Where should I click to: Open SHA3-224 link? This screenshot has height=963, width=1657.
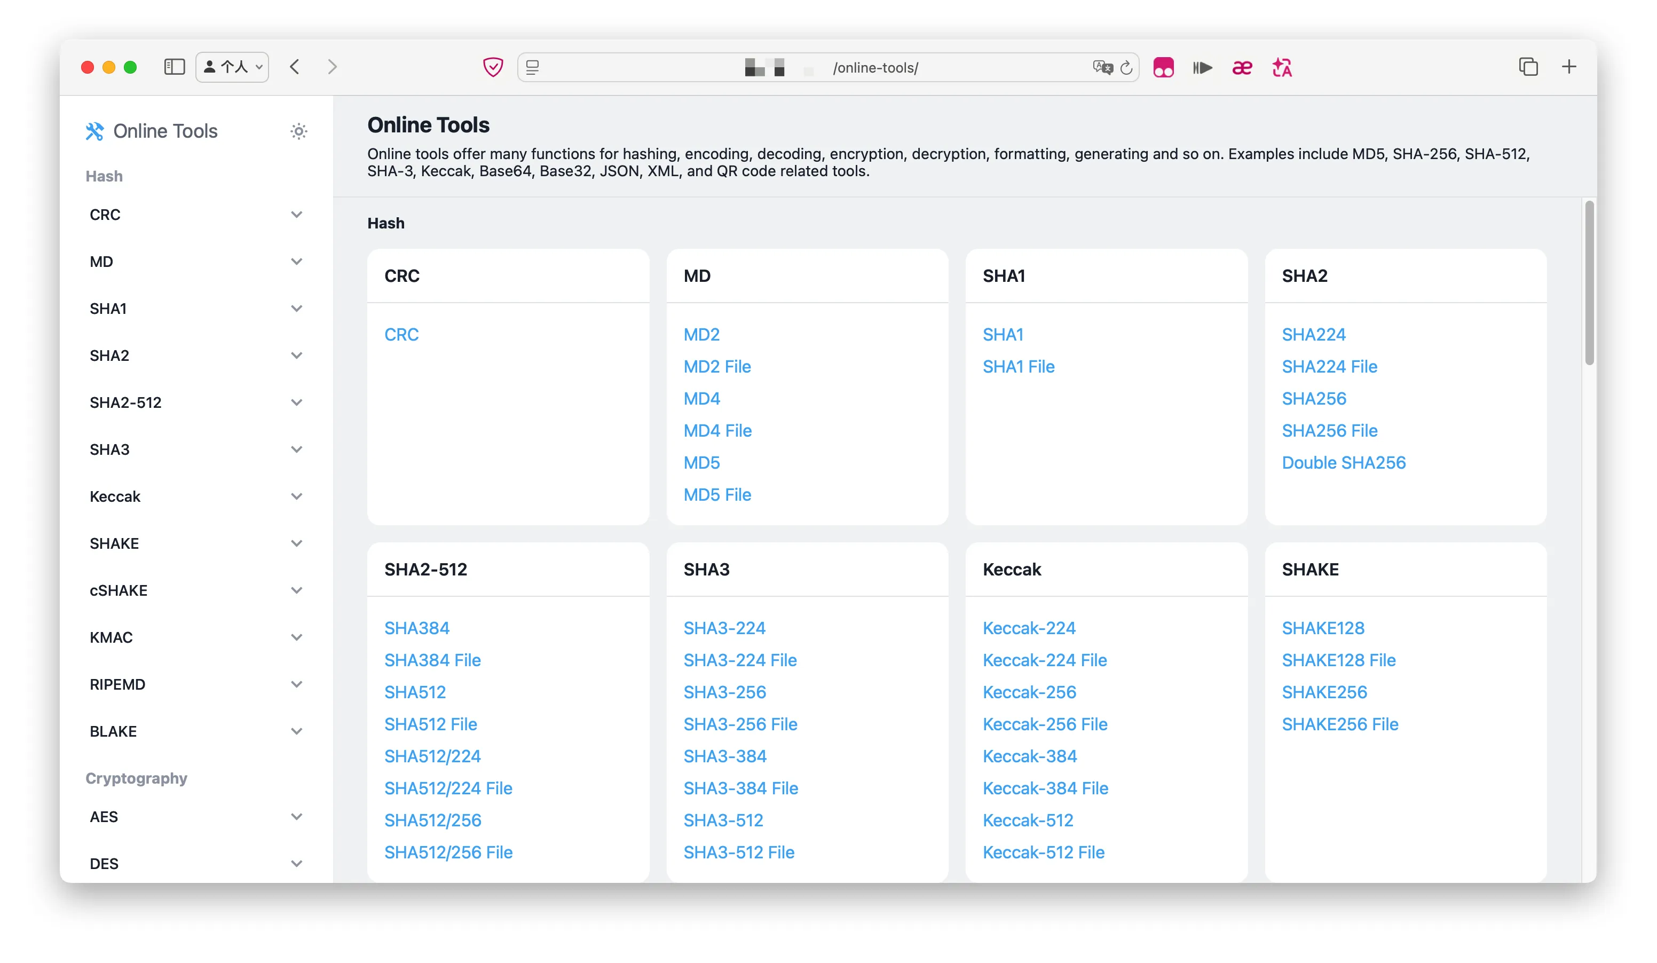[724, 628]
